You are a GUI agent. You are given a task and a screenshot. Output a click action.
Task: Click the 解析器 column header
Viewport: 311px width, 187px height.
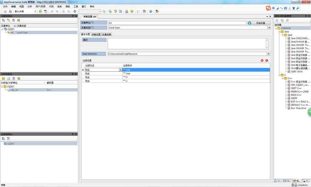pos(50,83)
